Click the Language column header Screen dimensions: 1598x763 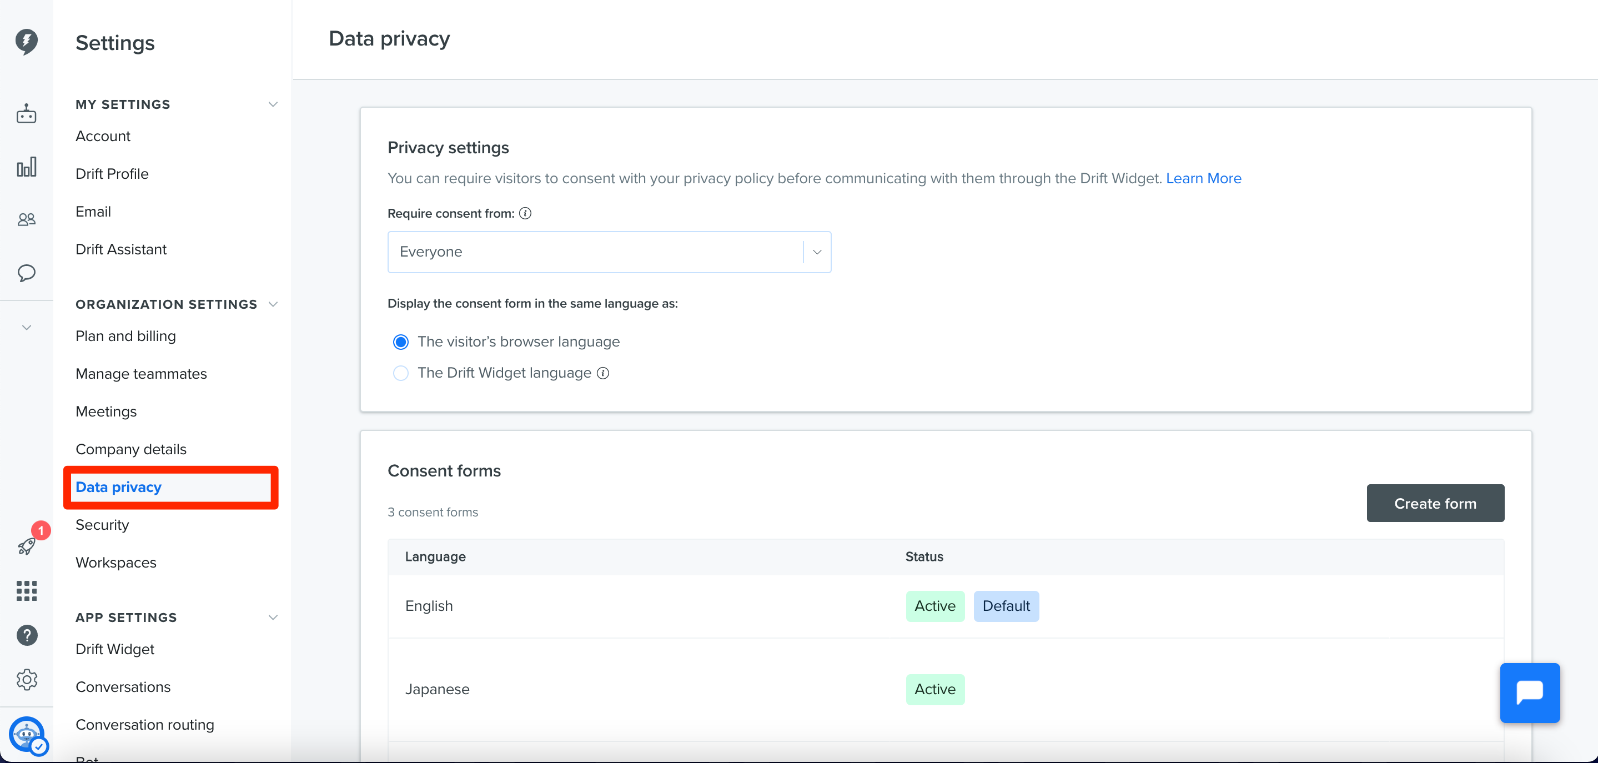(435, 557)
